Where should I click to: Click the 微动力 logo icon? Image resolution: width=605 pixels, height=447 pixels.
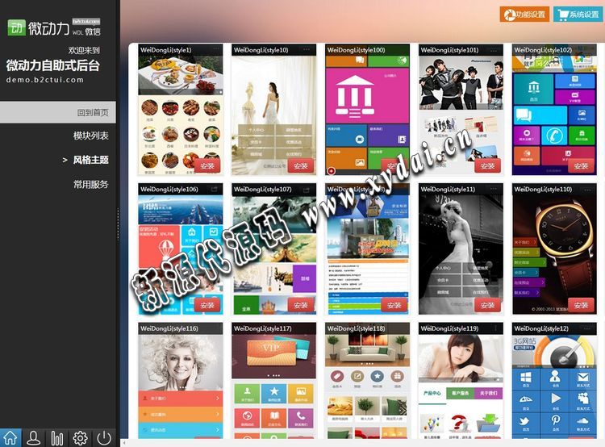tap(16, 27)
